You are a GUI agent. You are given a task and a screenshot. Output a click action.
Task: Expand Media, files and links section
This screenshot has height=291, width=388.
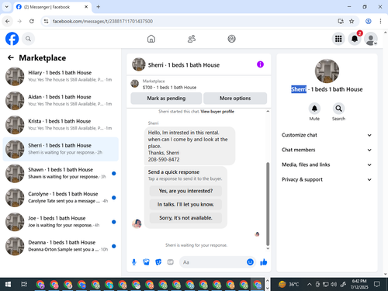pyautogui.click(x=327, y=165)
